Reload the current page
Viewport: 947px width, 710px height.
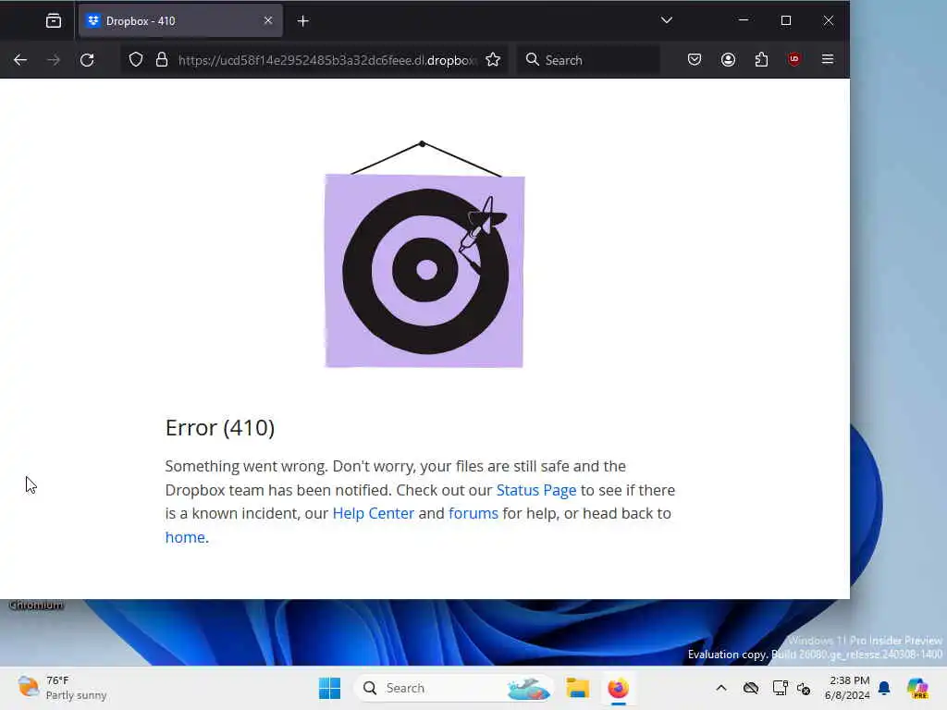87,60
